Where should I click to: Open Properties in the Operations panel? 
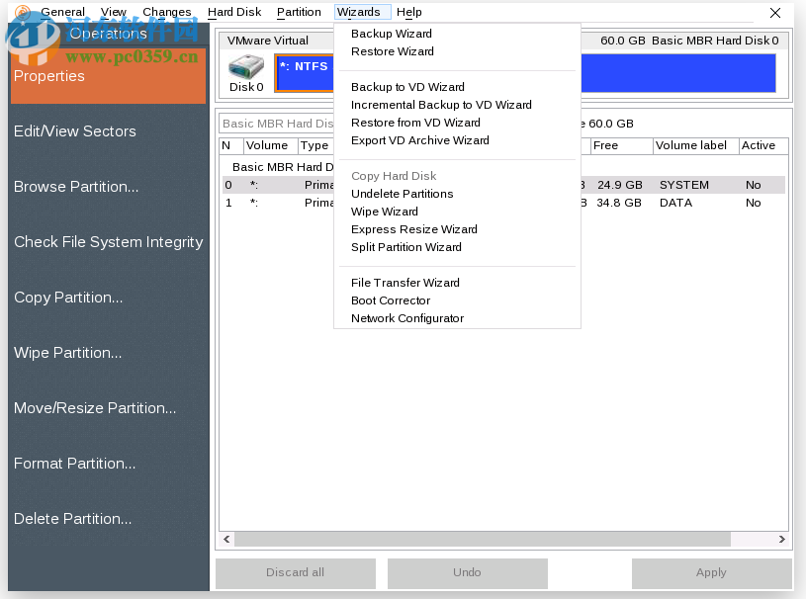pyautogui.click(x=48, y=76)
